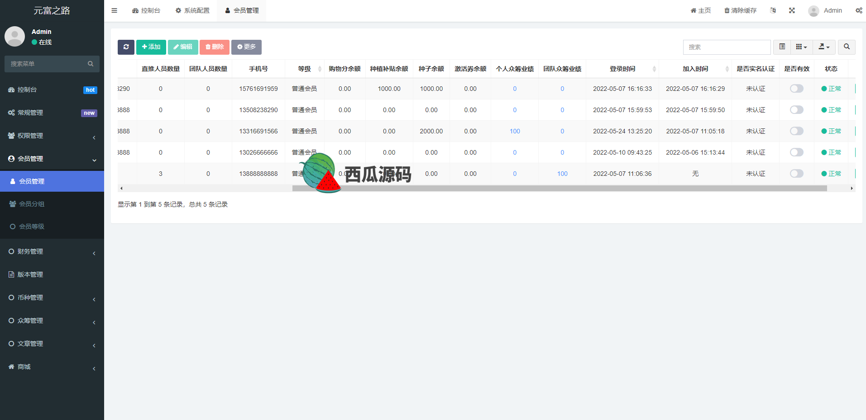
Task: Select the 会员管理 tab
Action: (242, 10)
